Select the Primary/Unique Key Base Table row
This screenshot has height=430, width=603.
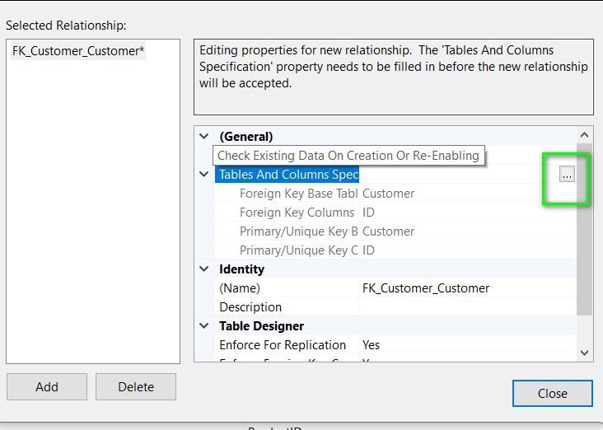click(x=298, y=231)
